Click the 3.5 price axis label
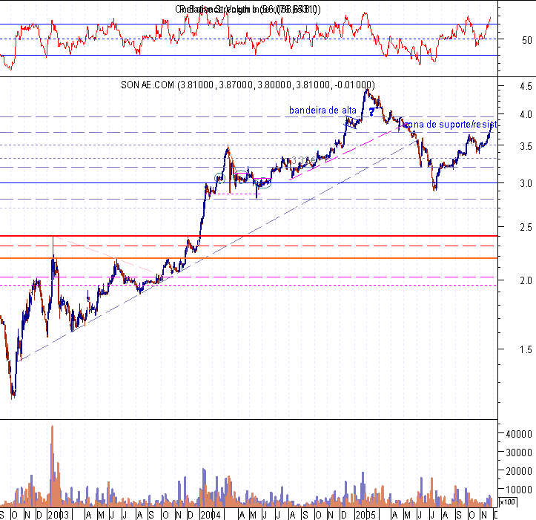Image resolution: width=536 pixels, height=520 pixels. pyautogui.click(x=526, y=146)
